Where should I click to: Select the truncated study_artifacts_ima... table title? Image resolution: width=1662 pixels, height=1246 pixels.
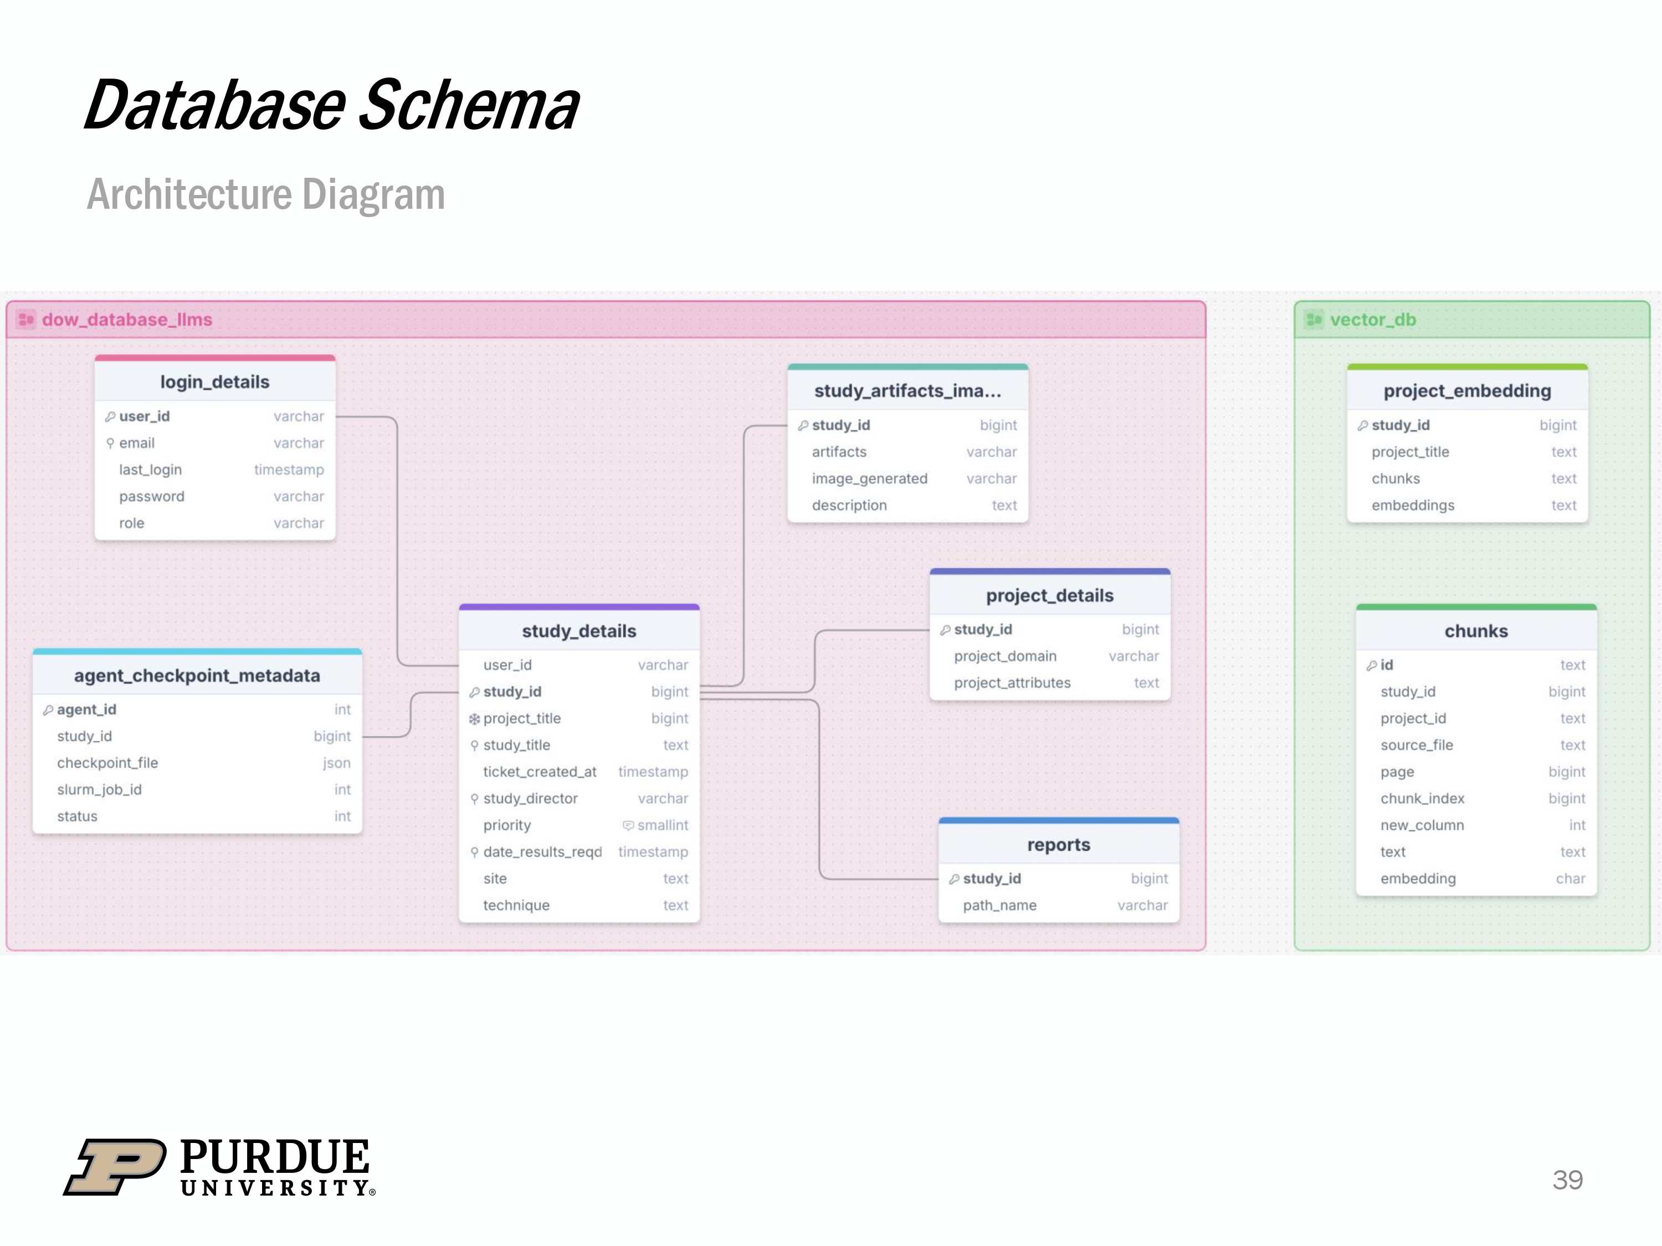pos(907,390)
